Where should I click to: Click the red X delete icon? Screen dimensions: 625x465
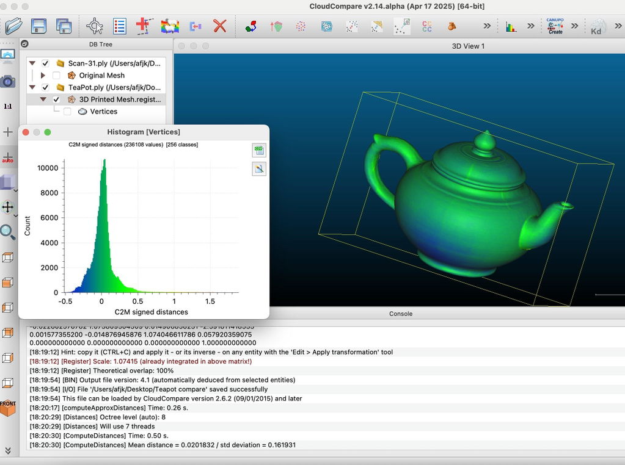(219, 26)
